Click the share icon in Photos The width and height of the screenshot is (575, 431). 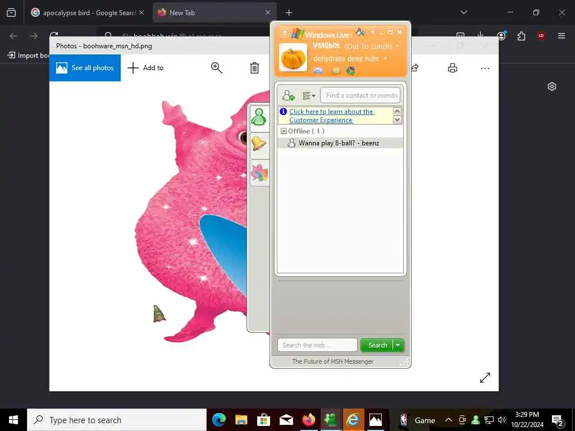tap(415, 68)
